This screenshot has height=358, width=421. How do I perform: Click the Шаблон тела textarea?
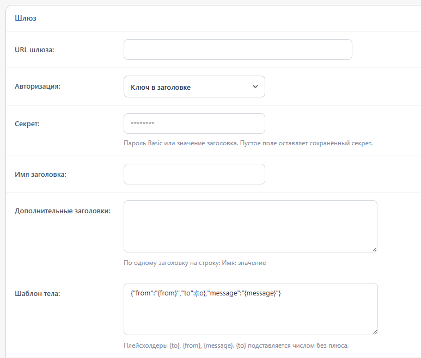pos(251,309)
